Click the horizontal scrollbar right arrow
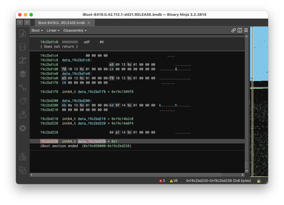 click(243, 175)
